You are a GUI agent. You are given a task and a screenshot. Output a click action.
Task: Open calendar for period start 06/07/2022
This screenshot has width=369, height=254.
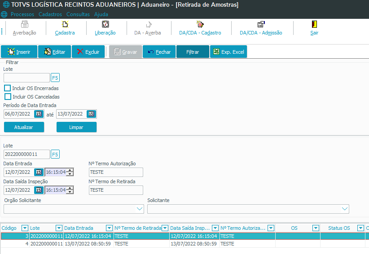click(39, 114)
